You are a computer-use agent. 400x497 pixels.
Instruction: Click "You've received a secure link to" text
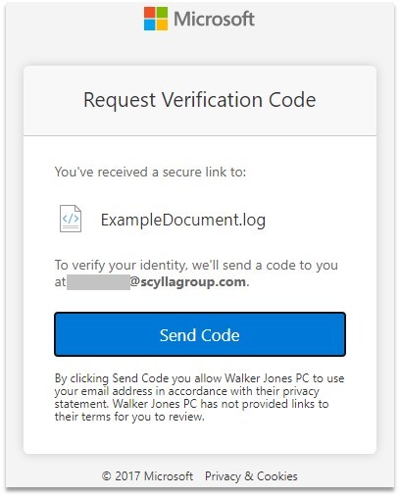click(150, 172)
